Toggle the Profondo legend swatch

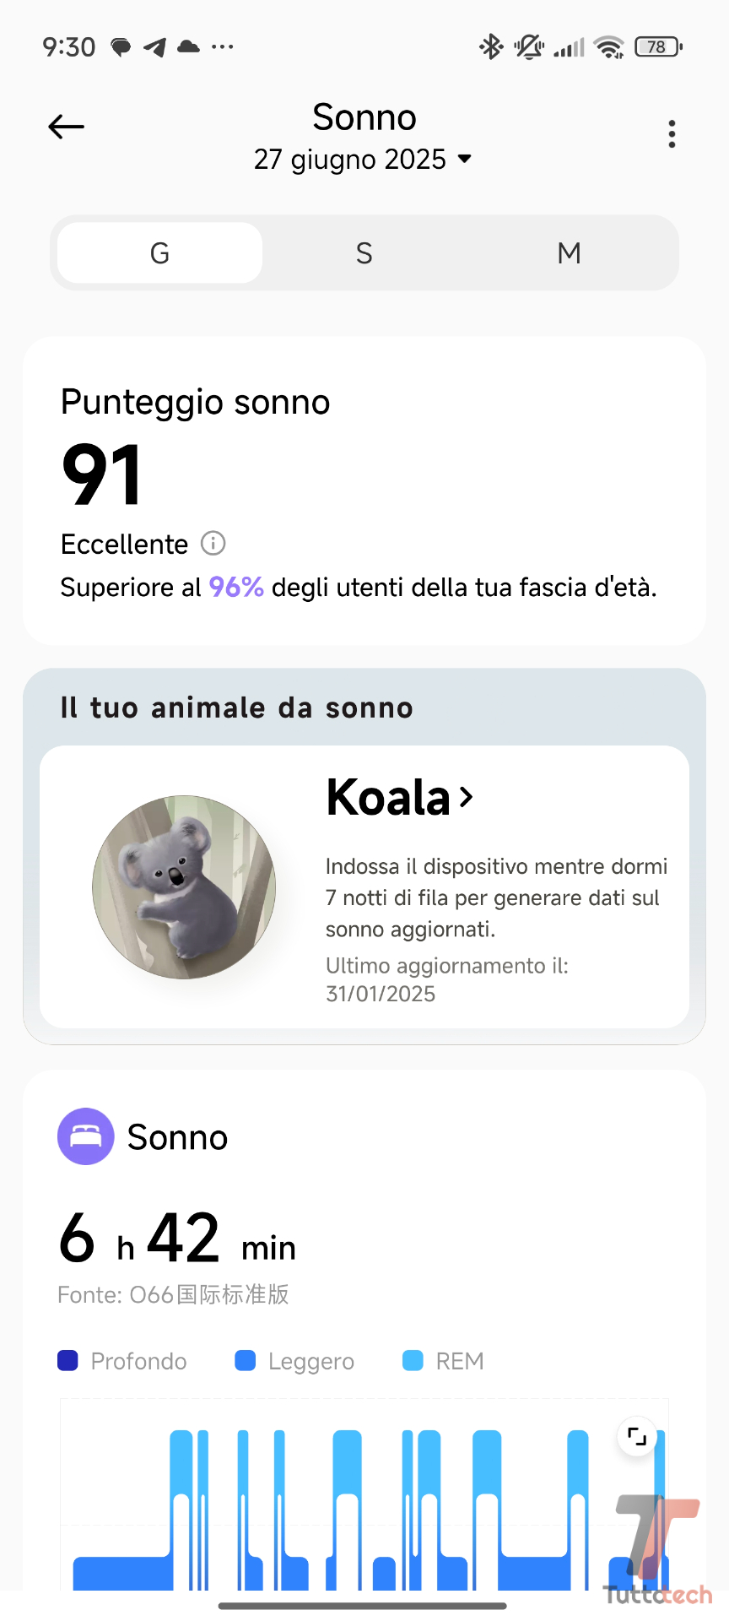pyautogui.click(x=67, y=1361)
